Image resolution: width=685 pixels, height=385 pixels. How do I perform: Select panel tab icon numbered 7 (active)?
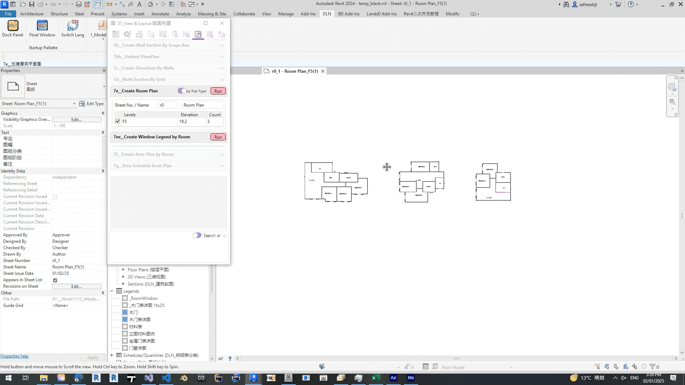[198, 34]
